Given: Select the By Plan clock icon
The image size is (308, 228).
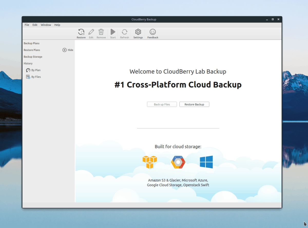Looking at the screenshot, I should (28, 70).
